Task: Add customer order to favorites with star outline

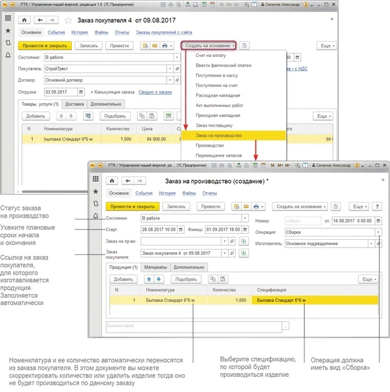Action: [68, 20]
